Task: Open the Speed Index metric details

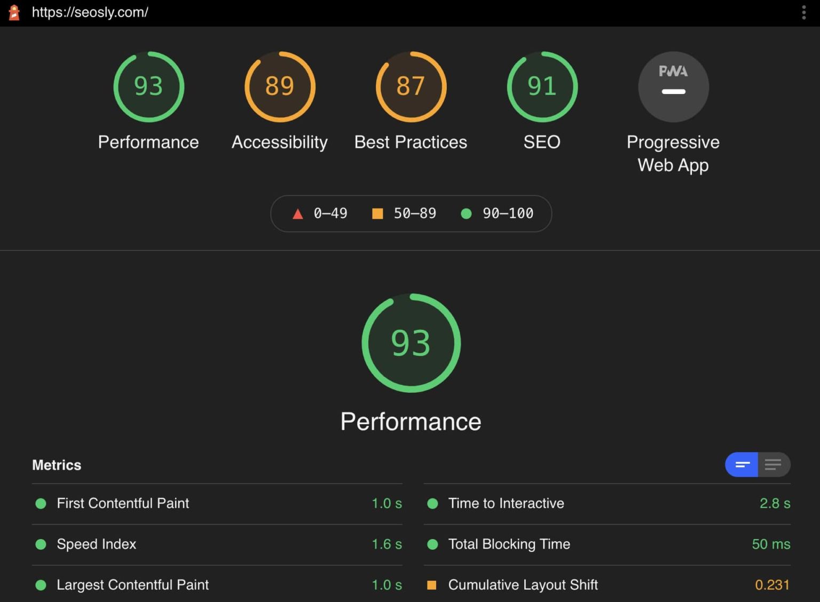Action: click(x=97, y=544)
